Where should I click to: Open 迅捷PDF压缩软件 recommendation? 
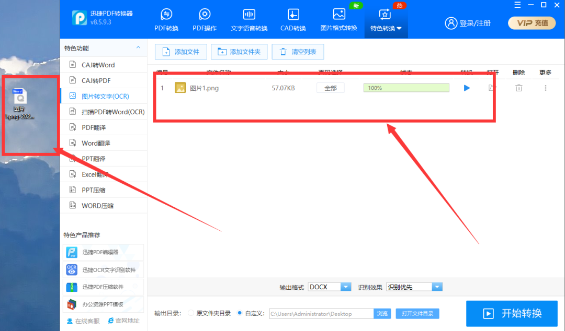pos(104,287)
